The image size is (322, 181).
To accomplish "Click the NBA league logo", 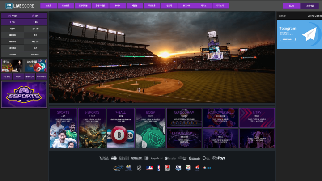I will [x=158, y=168].
